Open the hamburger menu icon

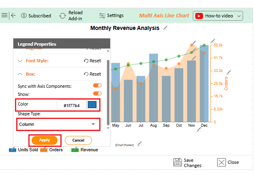(x=4, y=15)
